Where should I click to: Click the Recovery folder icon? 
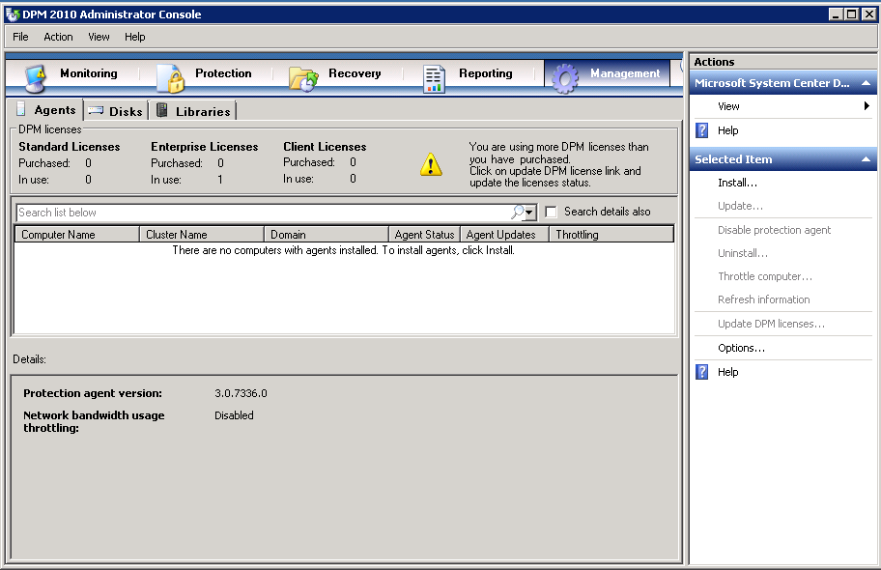coord(303,78)
